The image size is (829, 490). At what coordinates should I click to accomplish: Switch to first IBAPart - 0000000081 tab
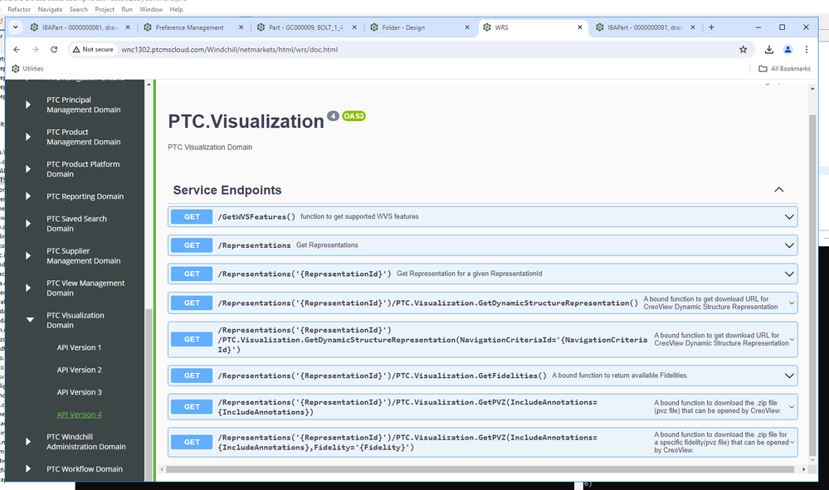80,27
